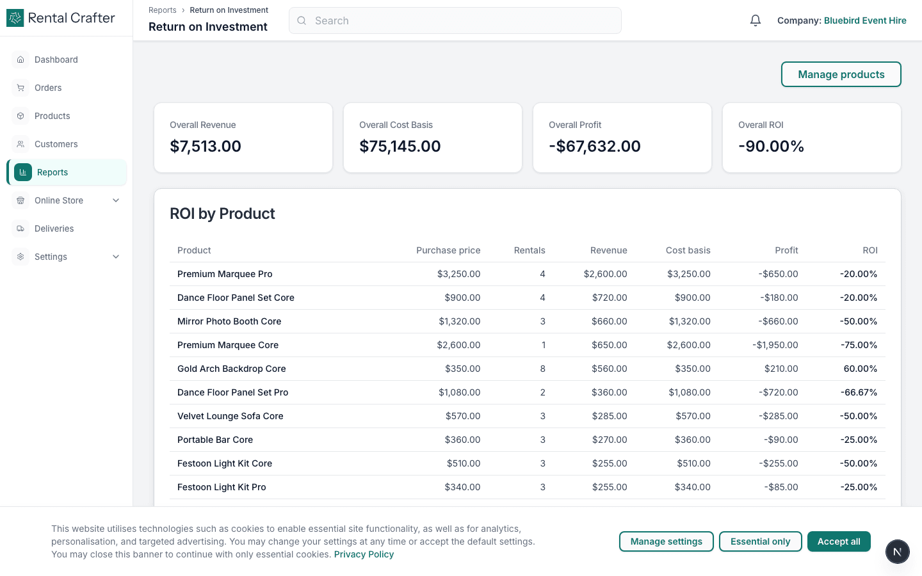Select Dance Floor Panel Set Pro
This screenshot has width=922, height=576.
233,392
